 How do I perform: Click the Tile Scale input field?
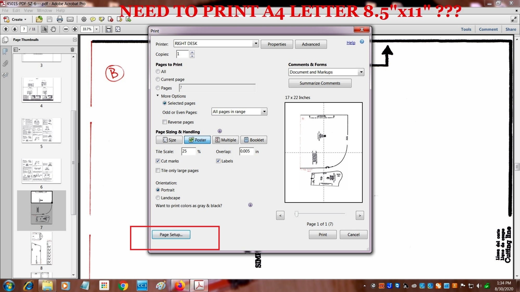tap(188, 151)
